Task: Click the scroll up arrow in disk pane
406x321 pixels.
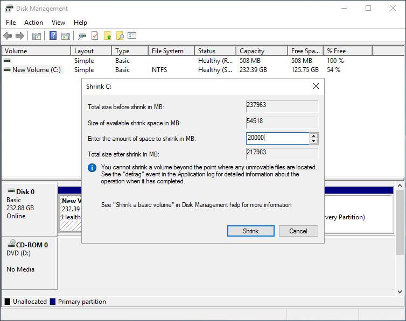Action: point(400,186)
